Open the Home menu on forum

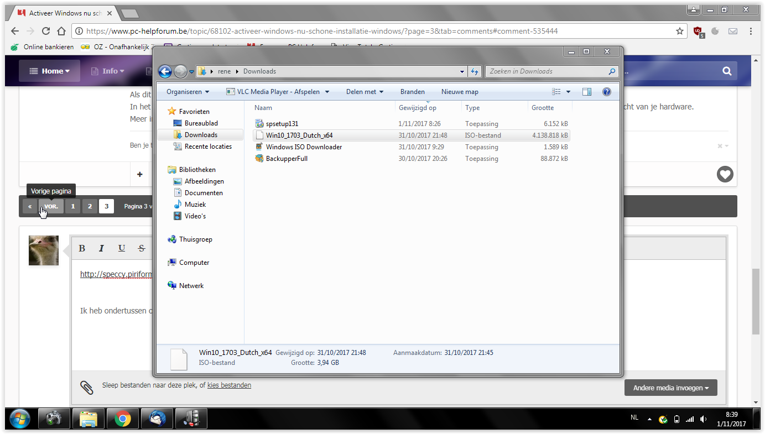click(49, 71)
